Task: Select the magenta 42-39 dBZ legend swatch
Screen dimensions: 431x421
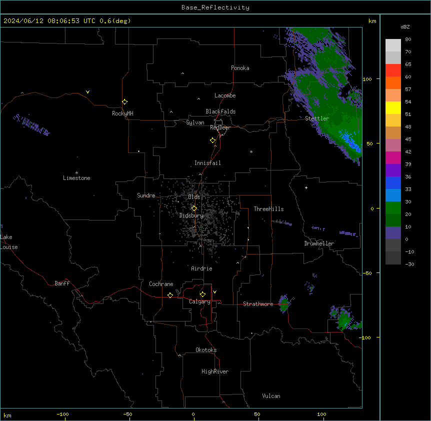Action: click(393, 157)
